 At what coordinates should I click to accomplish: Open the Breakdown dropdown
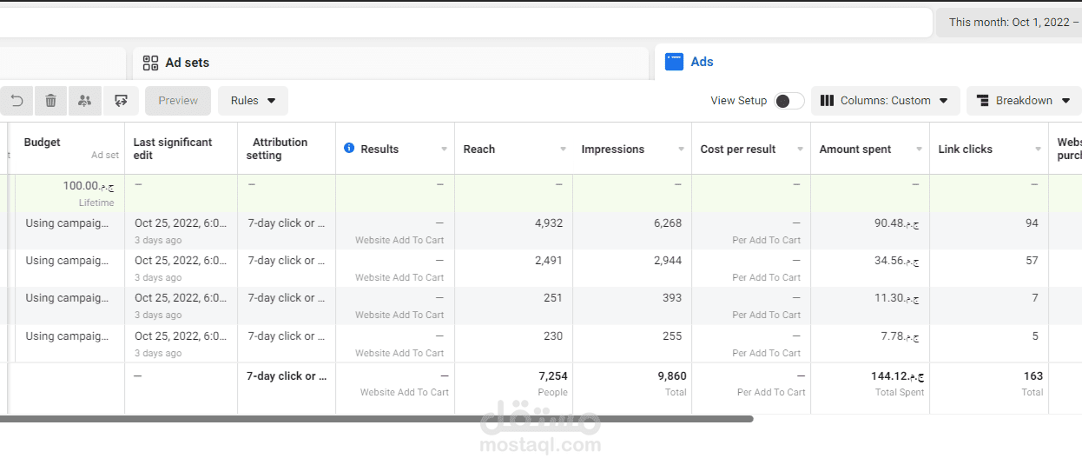[x=1025, y=101]
